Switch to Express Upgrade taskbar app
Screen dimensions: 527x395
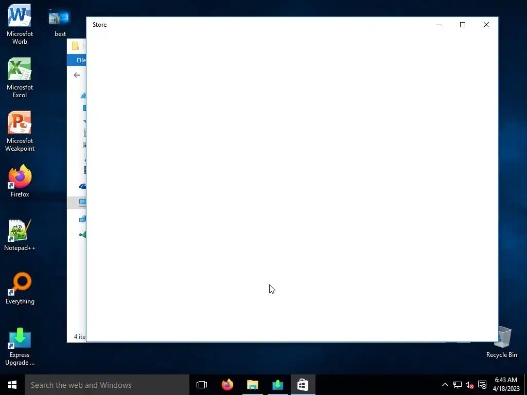(277, 385)
